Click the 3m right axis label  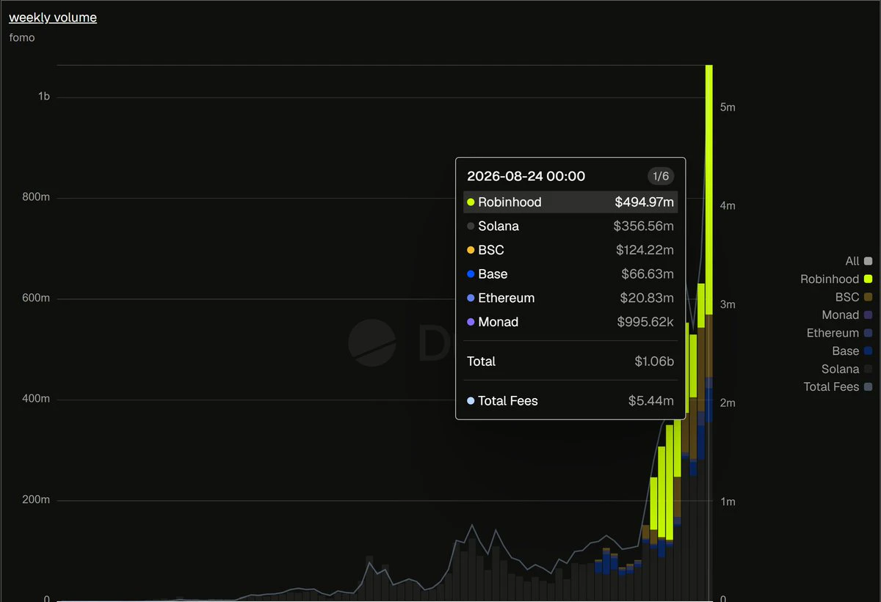(728, 304)
